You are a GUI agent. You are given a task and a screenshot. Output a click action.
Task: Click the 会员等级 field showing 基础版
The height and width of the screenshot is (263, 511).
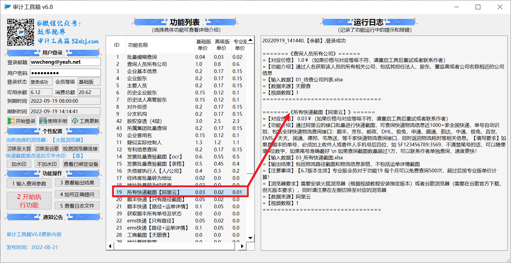tap(89, 82)
